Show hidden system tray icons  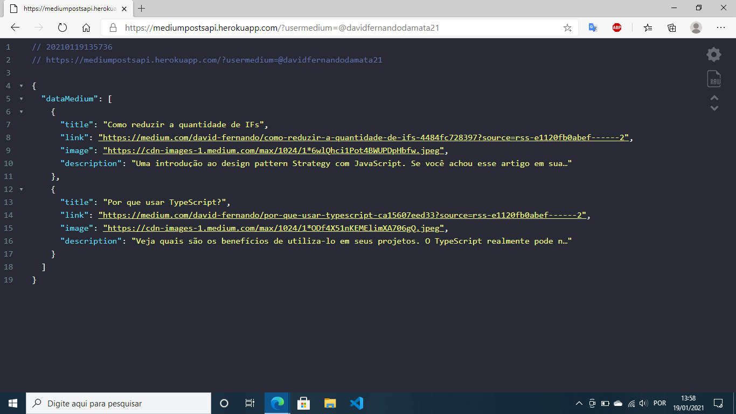pyautogui.click(x=579, y=403)
